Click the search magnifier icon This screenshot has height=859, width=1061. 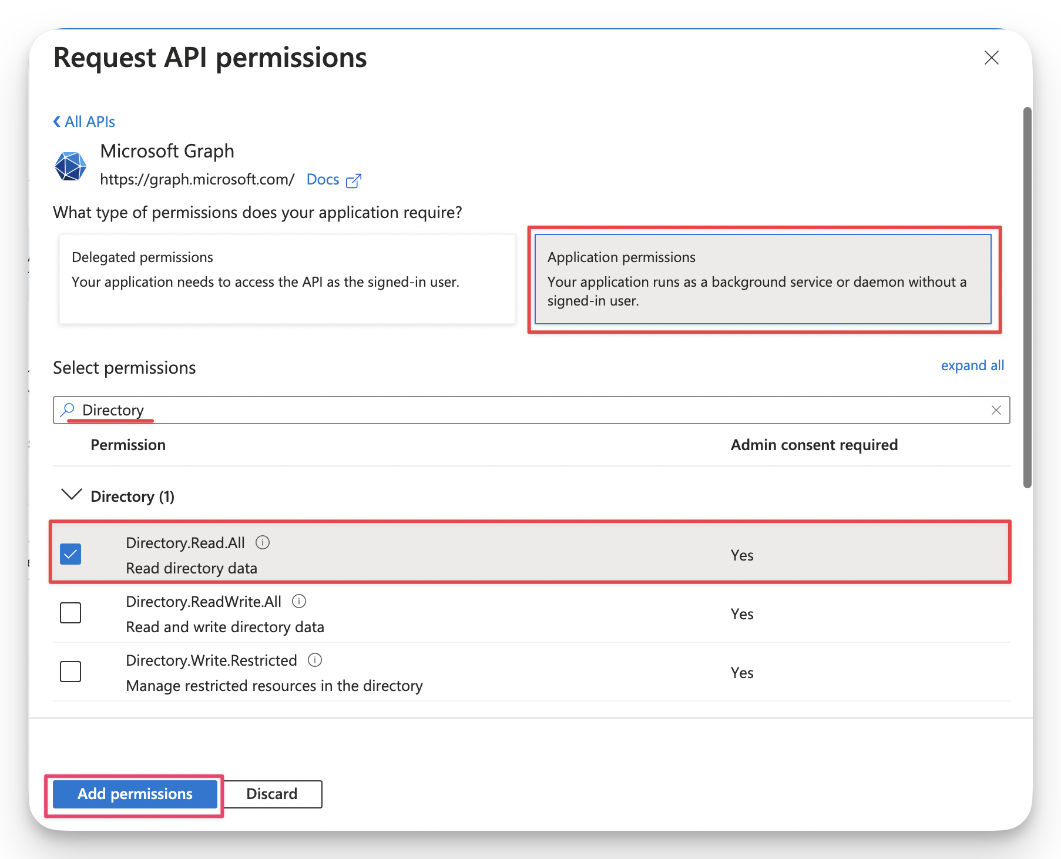pyautogui.click(x=68, y=410)
